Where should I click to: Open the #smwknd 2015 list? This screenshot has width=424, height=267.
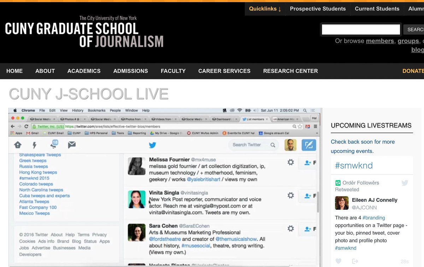click(34, 178)
